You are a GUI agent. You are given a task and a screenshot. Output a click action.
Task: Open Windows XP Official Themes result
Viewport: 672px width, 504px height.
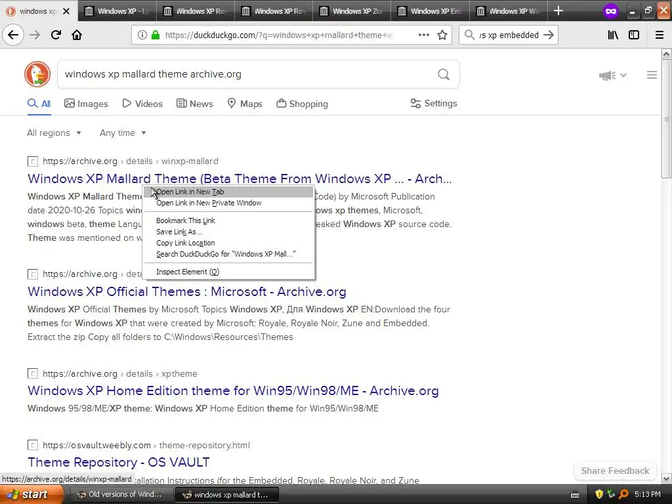(187, 291)
